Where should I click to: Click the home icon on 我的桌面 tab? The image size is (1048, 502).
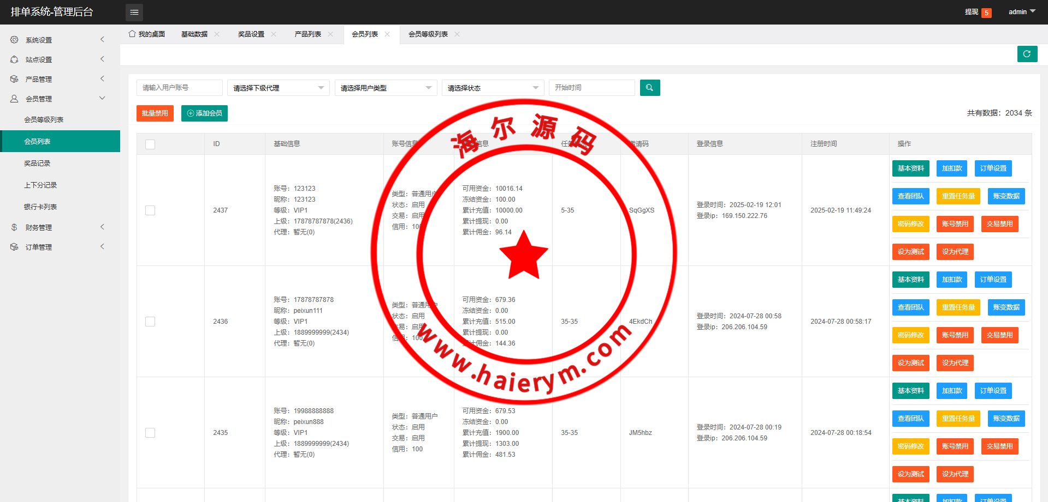132,34
